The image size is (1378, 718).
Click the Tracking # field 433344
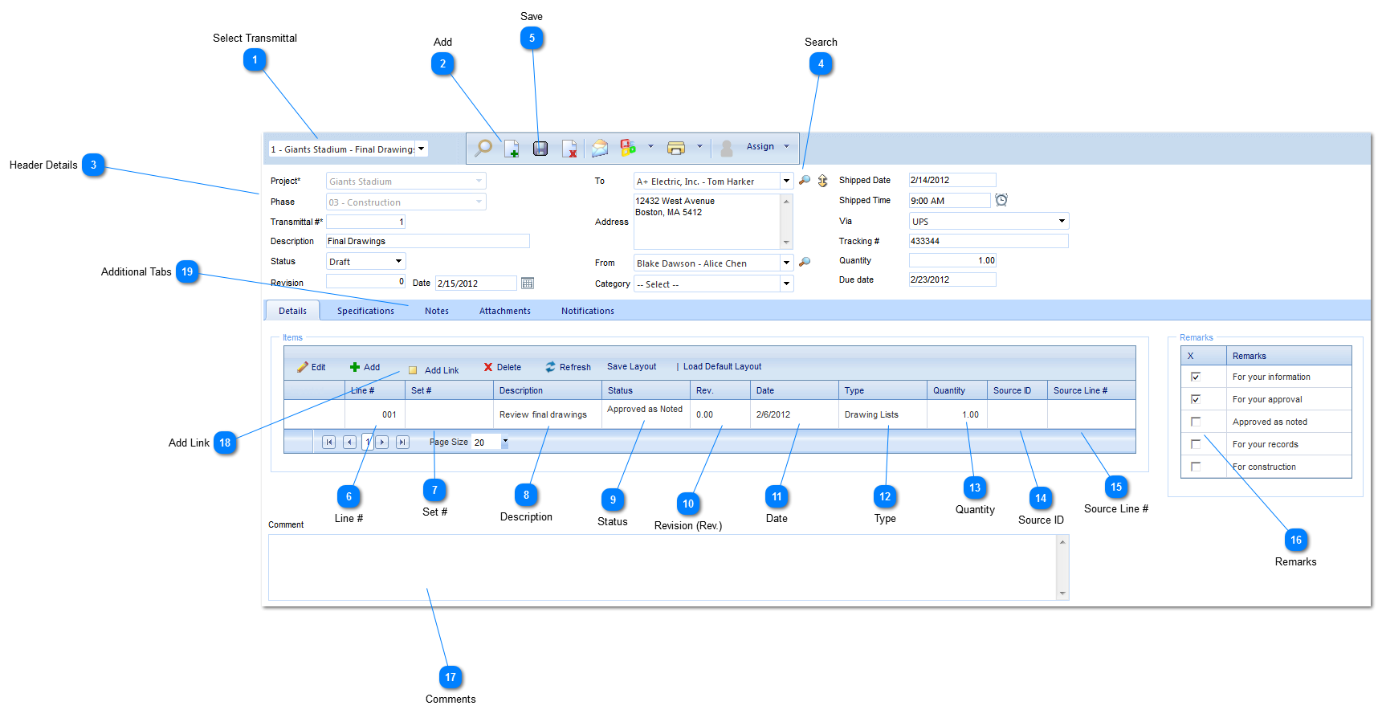pyautogui.click(x=989, y=241)
